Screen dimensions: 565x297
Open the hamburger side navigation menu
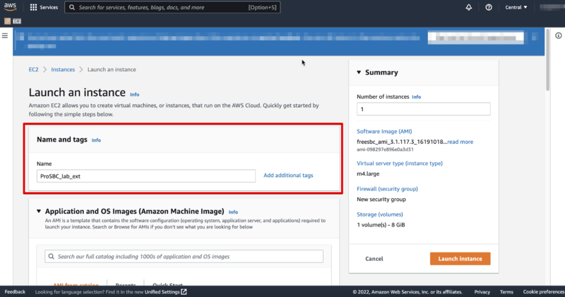pos(5,36)
